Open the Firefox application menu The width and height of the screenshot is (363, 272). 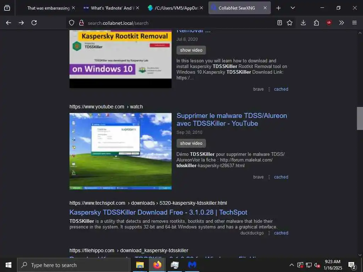click(x=354, y=23)
